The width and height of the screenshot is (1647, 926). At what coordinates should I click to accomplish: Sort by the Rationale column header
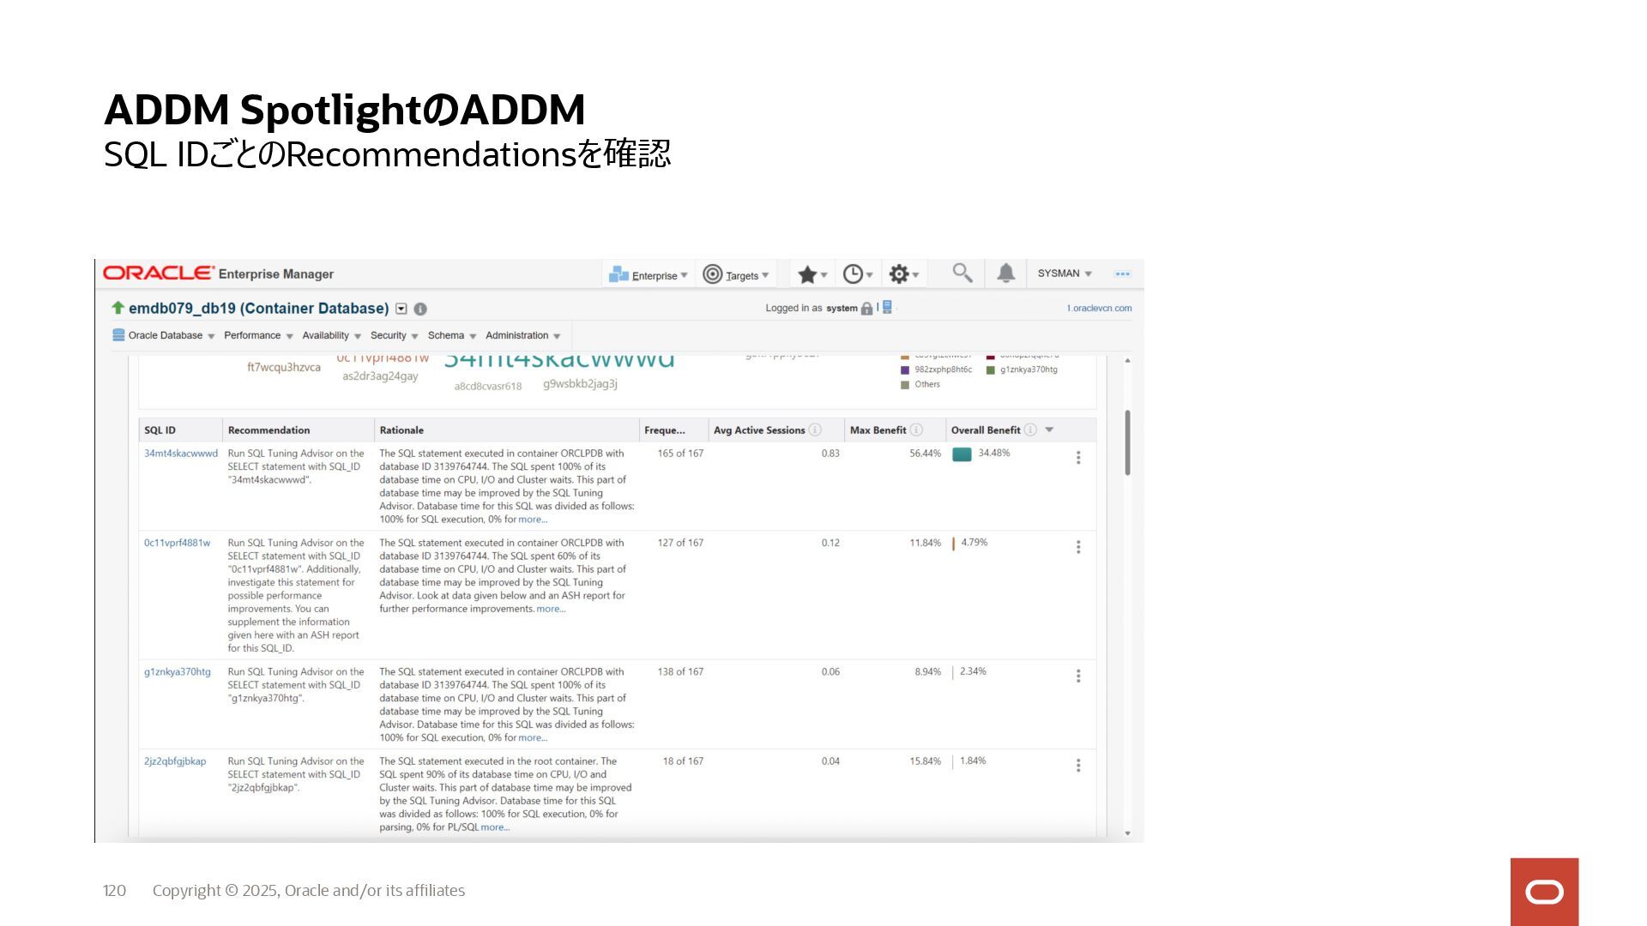pyautogui.click(x=401, y=430)
